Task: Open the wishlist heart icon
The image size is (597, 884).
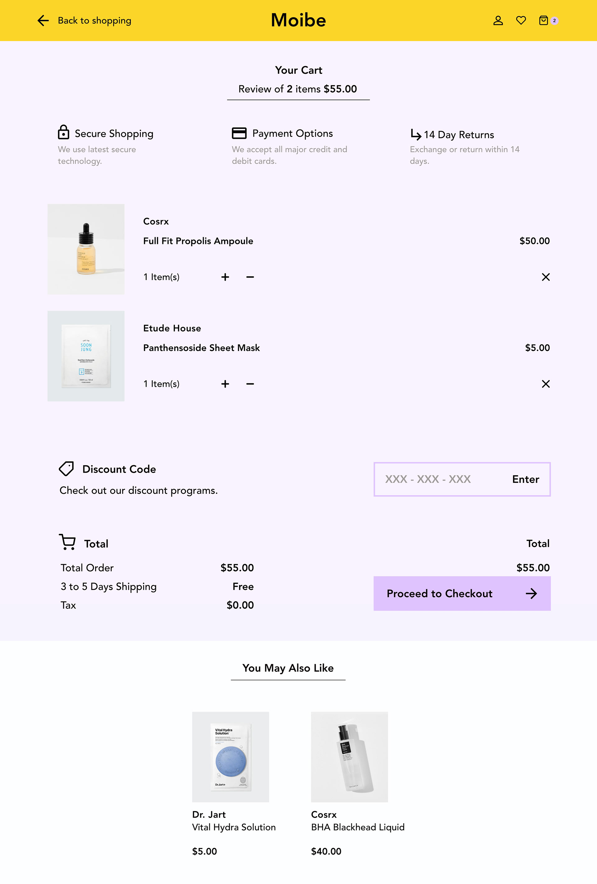Action: [x=521, y=21]
